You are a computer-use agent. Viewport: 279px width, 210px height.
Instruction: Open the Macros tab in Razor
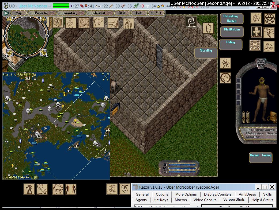tap(181, 200)
